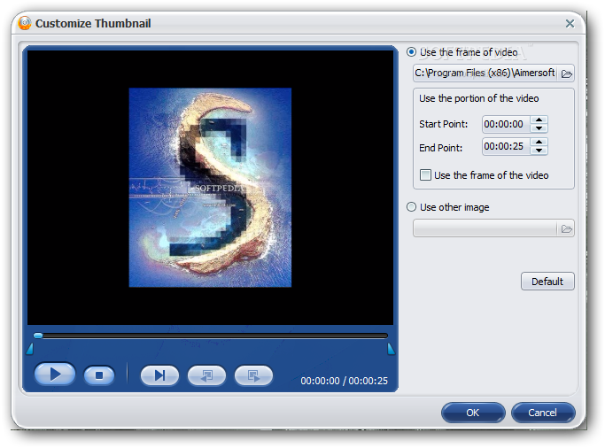Screen dimensions: 605x448
Task: Increase Start Point time with up arrow
Action: pyautogui.click(x=539, y=120)
